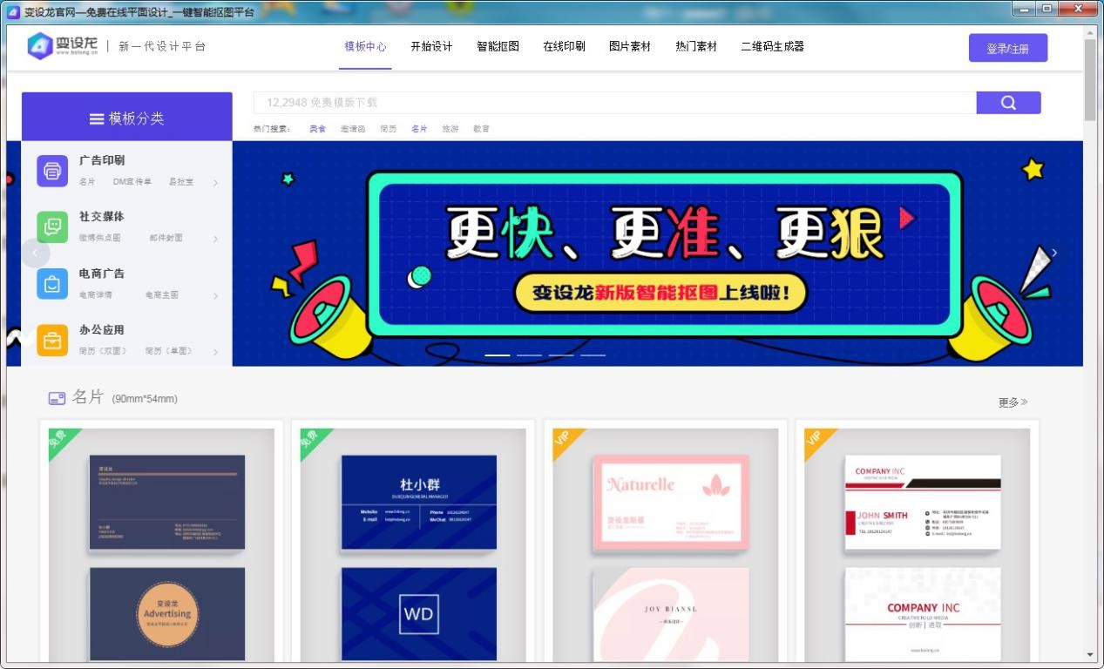Viewport: 1104px width, 669px height.
Task: Open the 热门素材 menu item
Action: click(696, 47)
